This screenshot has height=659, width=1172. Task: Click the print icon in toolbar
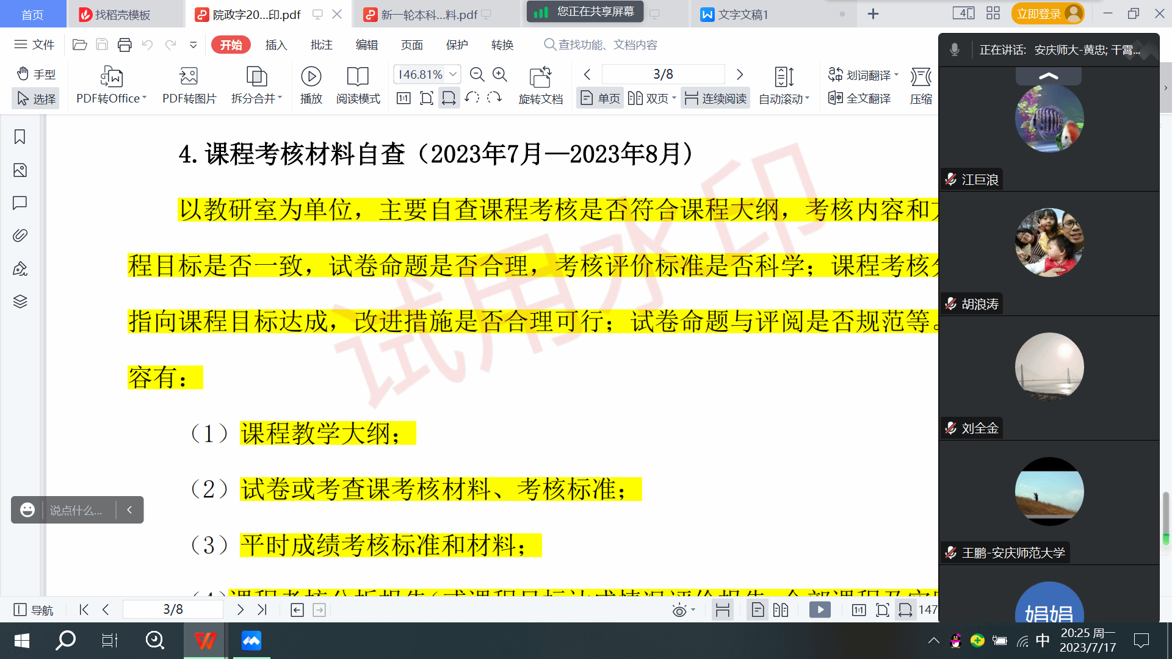click(x=125, y=45)
